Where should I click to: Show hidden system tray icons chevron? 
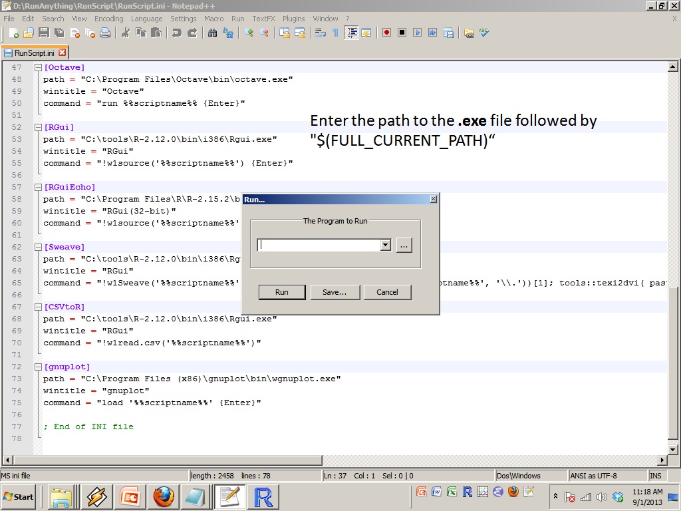[555, 496]
